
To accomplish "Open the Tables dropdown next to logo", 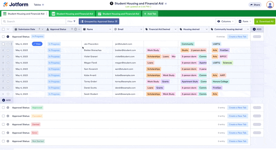I will [39, 5].
